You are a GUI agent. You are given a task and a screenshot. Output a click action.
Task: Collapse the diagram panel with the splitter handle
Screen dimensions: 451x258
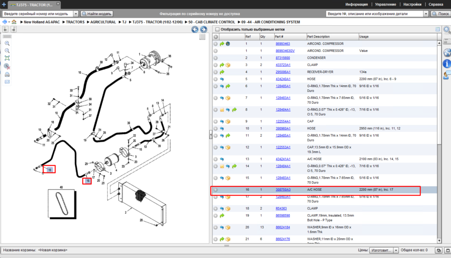211,134
